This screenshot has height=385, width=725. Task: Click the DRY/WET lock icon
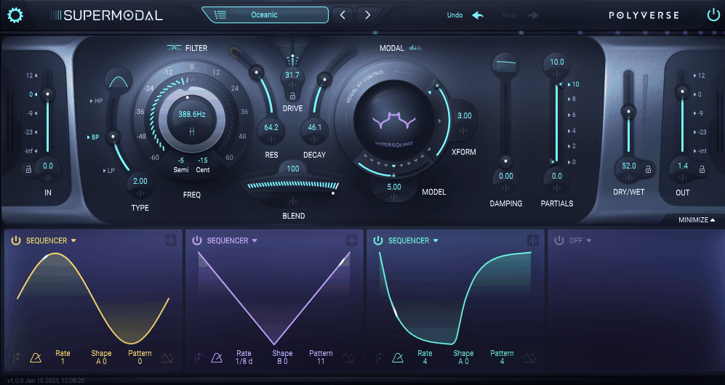[x=646, y=169]
